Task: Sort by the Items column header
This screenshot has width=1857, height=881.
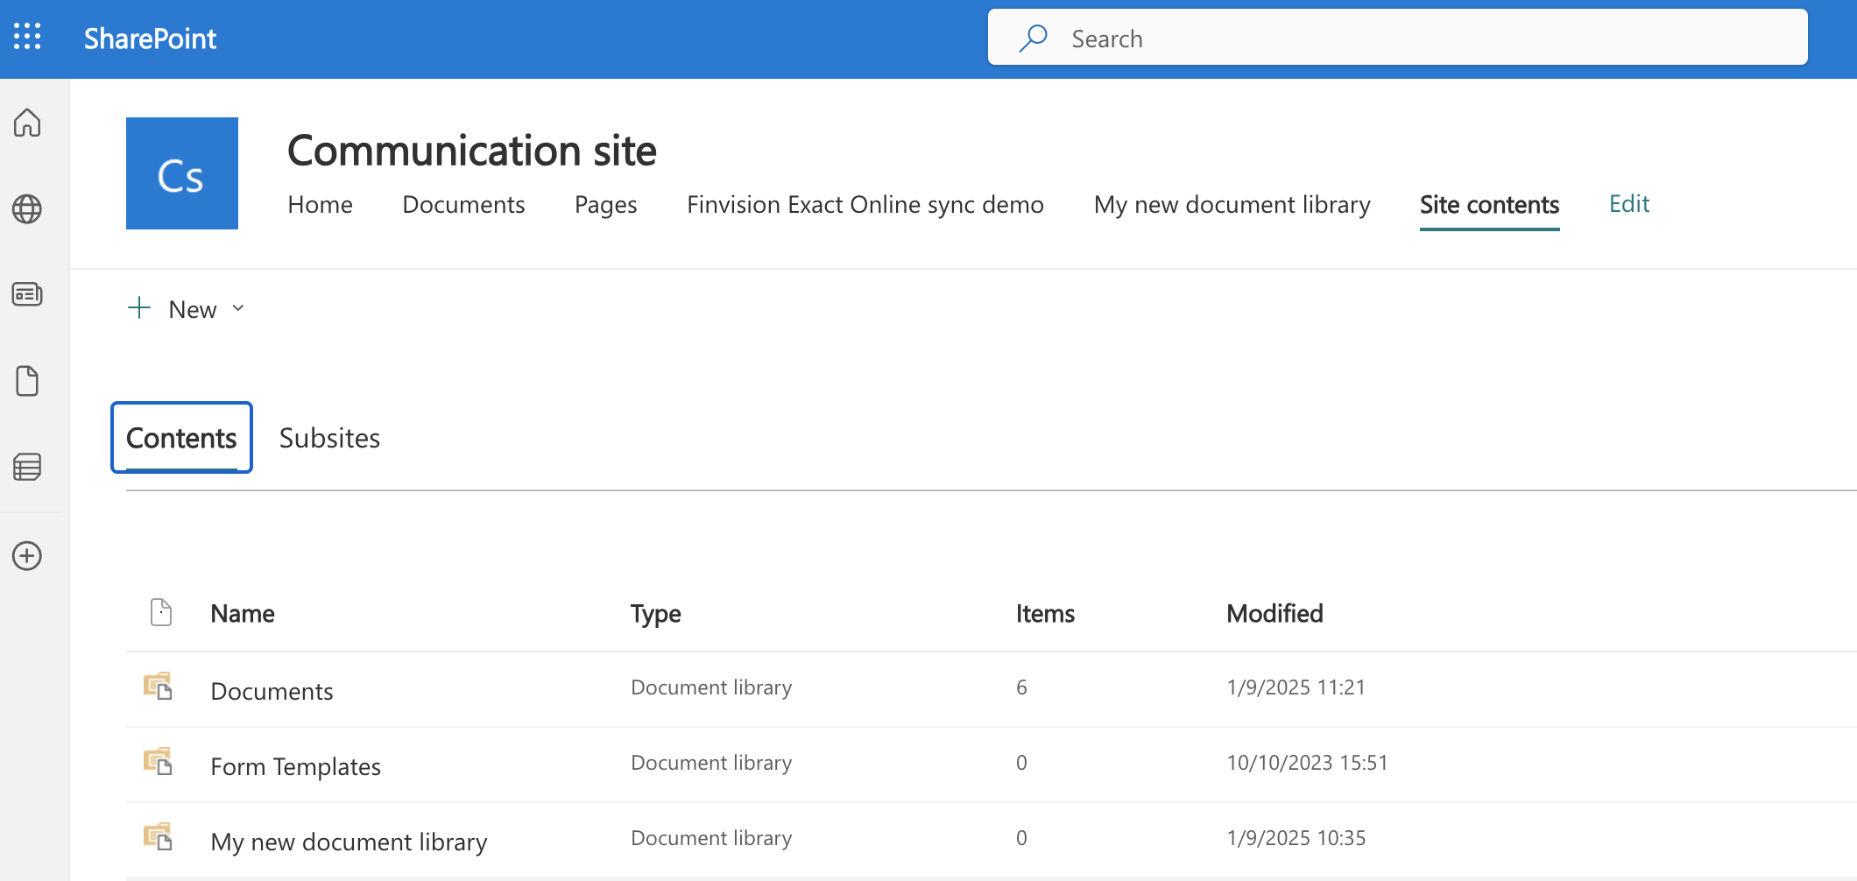Action: click(x=1045, y=614)
